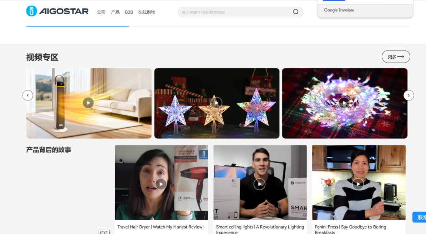Click the blue 联系 contact button
The height and width of the screenshot is (234, 426).
coord(420,217)
